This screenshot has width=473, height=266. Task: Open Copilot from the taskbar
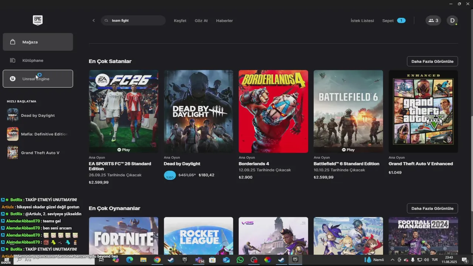pos(116,260)
